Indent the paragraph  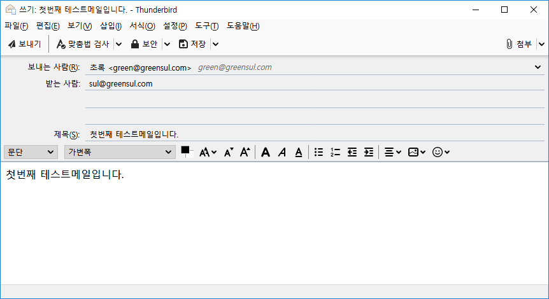[x=369, y=152]
